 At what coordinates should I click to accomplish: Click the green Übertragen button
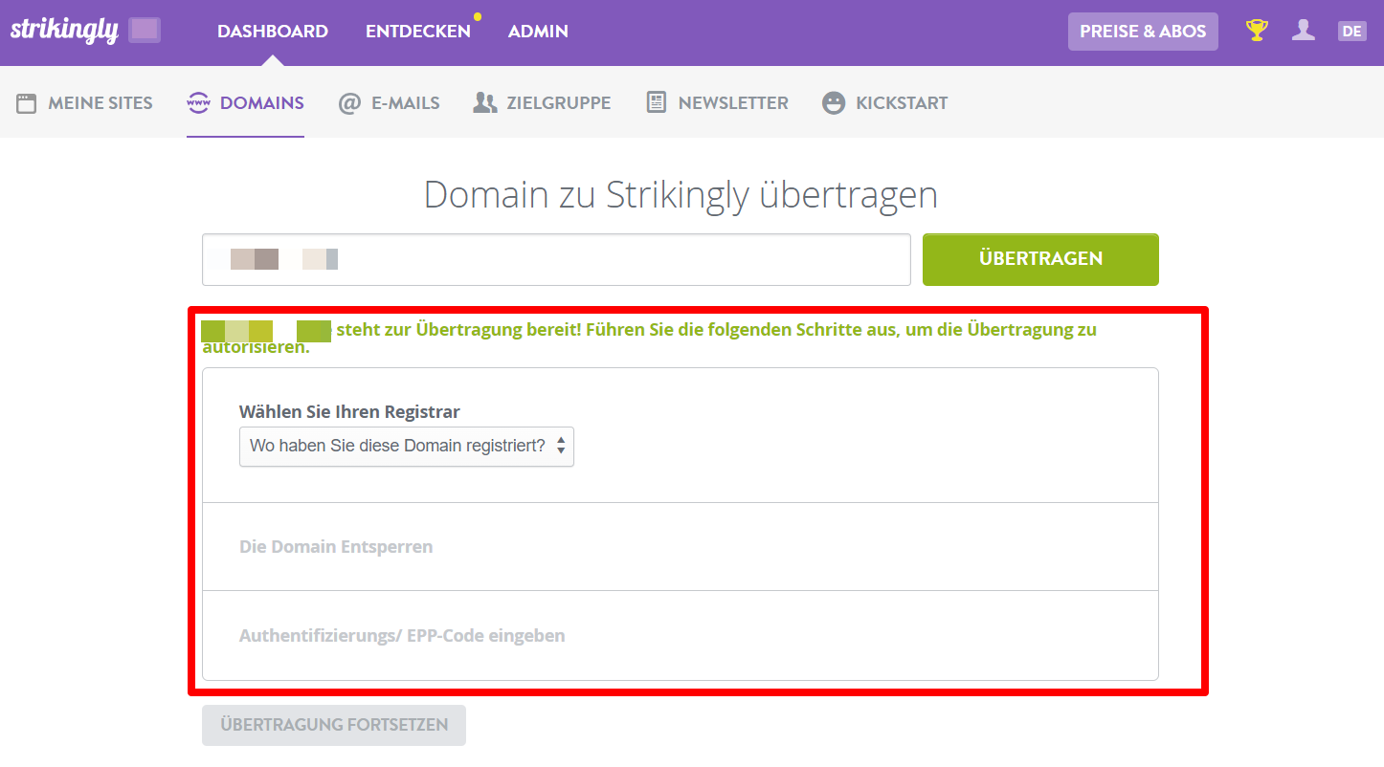point(1040,259)
